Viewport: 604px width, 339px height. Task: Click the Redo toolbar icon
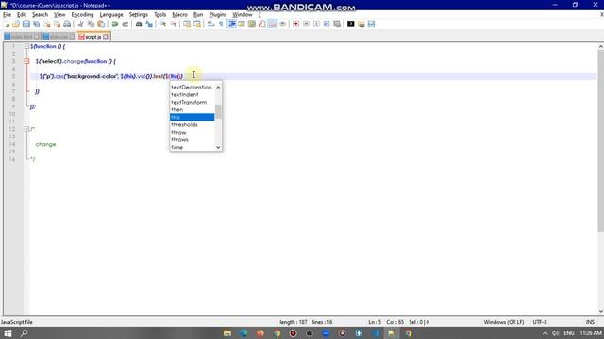[x=126, y=24]
